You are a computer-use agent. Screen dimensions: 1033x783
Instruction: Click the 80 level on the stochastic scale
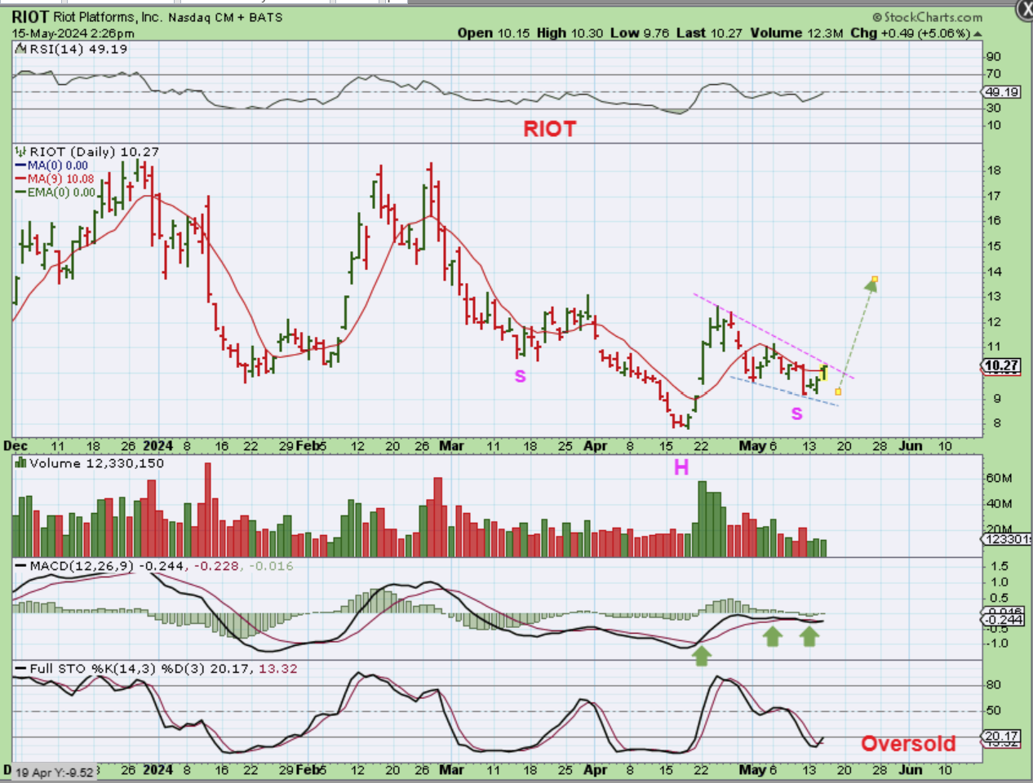point(993,685)
